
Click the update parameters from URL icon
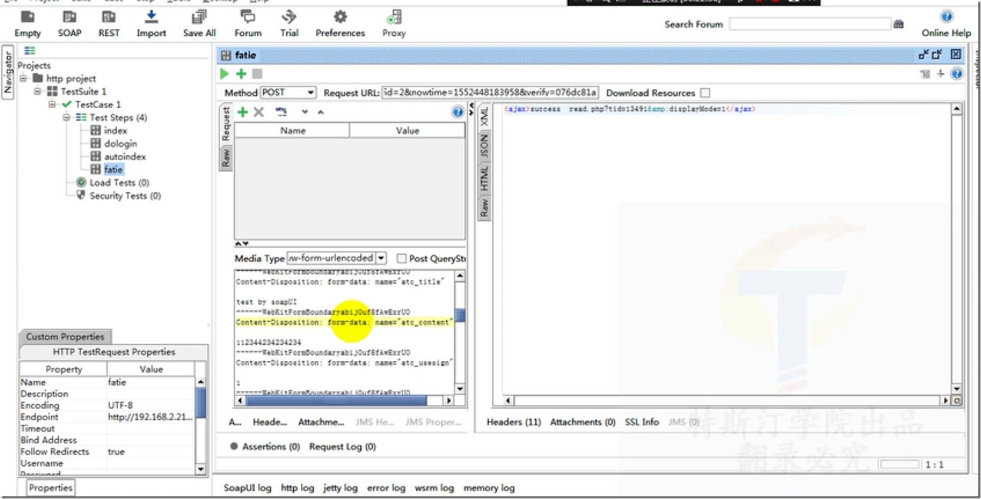pos(281,112)
